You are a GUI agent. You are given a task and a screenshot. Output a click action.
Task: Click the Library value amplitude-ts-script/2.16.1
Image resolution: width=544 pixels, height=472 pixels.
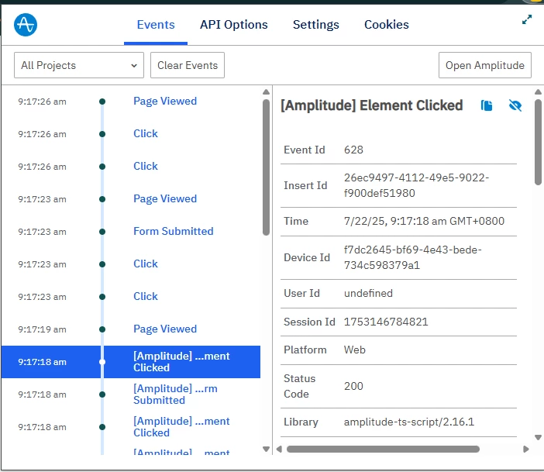coord(408,422)
